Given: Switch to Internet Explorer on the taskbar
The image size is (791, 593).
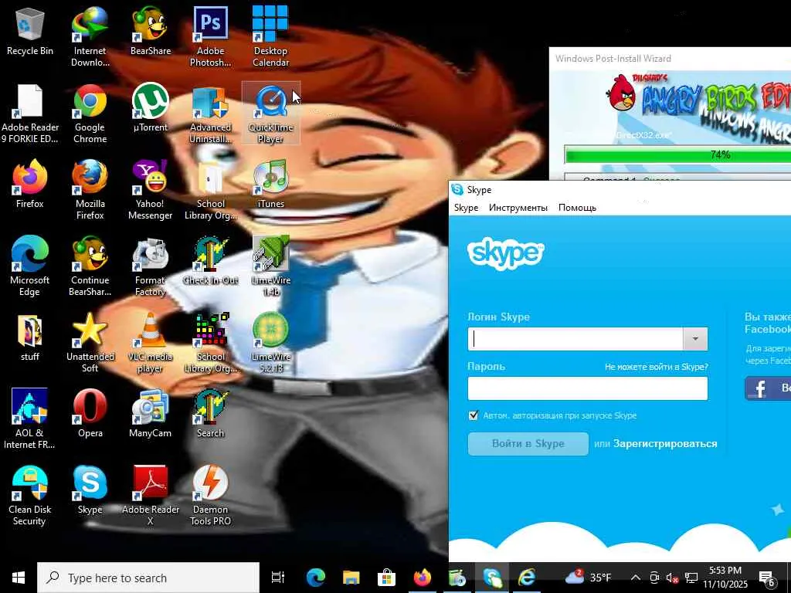Looking at the screenshot, I should [x=527, y=578].
